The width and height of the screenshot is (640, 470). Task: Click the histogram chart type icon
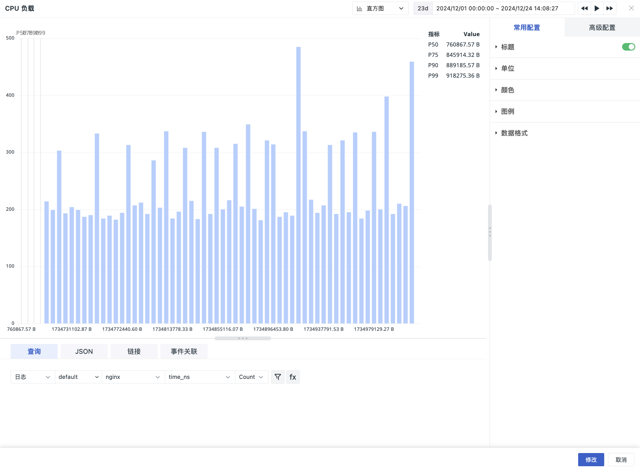360,8
